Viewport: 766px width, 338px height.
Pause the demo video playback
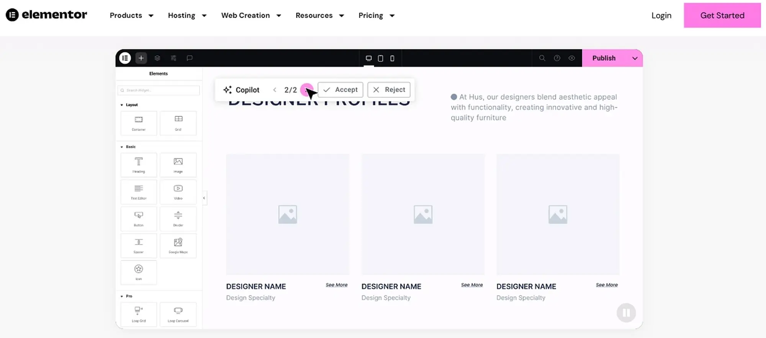[626, 313]
